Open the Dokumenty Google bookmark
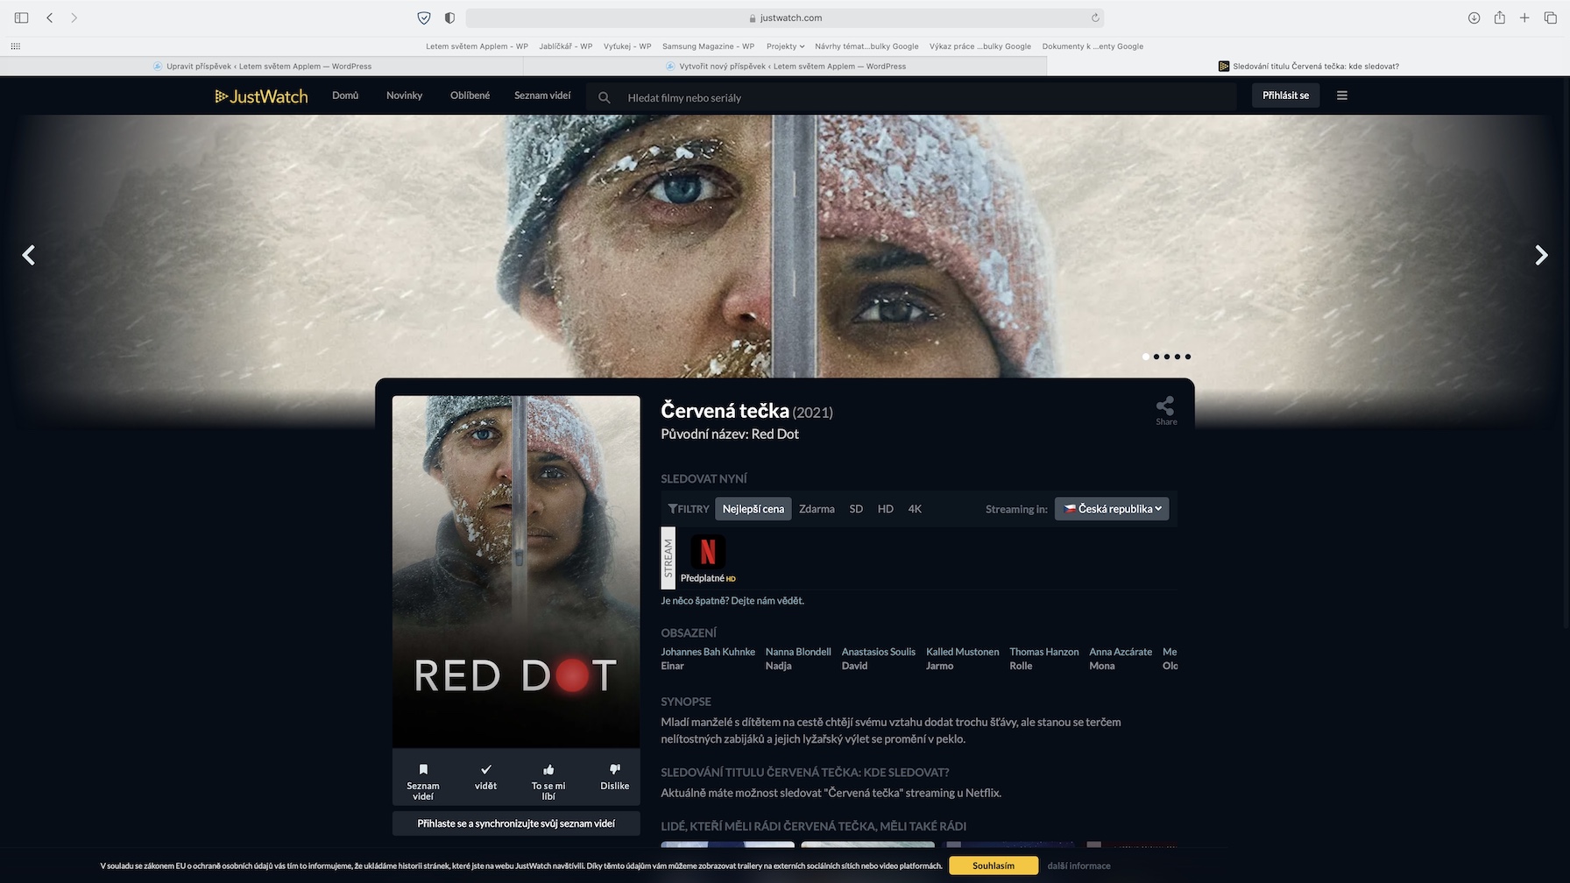This screenshot has width=1570, height=883. click(1093, 46)
